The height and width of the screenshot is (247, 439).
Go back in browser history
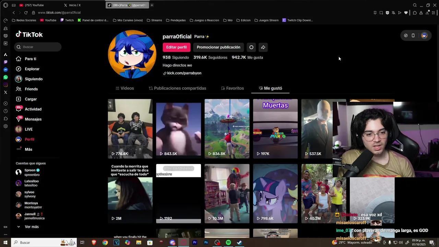click(x=14, y=13)
